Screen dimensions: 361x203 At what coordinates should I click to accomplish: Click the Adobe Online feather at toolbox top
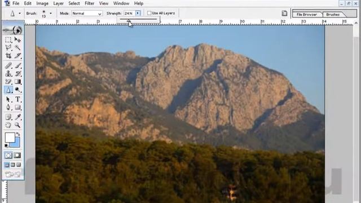coord(13,30)
